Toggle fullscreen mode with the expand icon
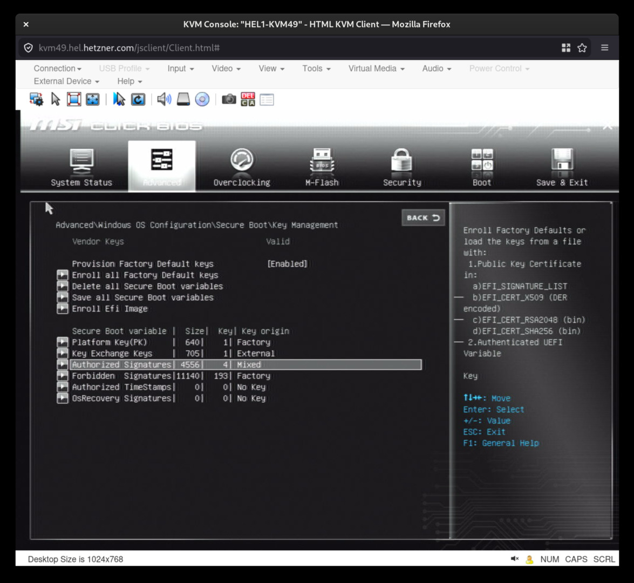 [92, 99]
